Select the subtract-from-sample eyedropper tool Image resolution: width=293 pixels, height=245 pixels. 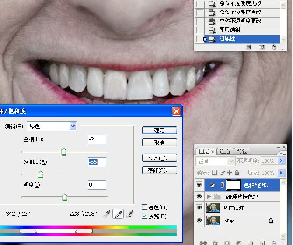[130, 214]
